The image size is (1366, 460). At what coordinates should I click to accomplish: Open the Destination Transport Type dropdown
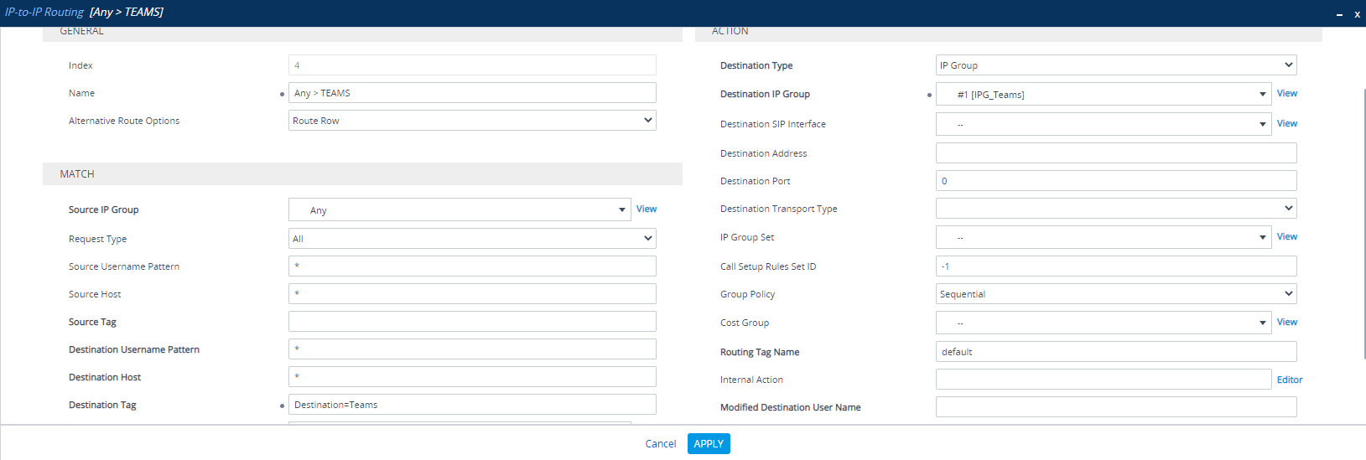(1115, 209)
